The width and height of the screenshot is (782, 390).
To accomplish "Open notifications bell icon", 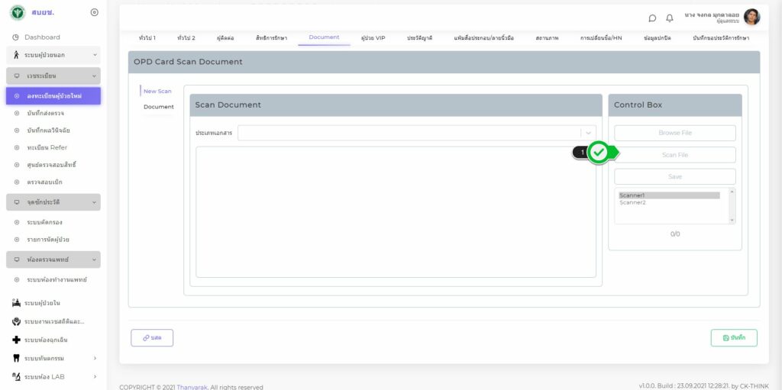I will [670, 18].
